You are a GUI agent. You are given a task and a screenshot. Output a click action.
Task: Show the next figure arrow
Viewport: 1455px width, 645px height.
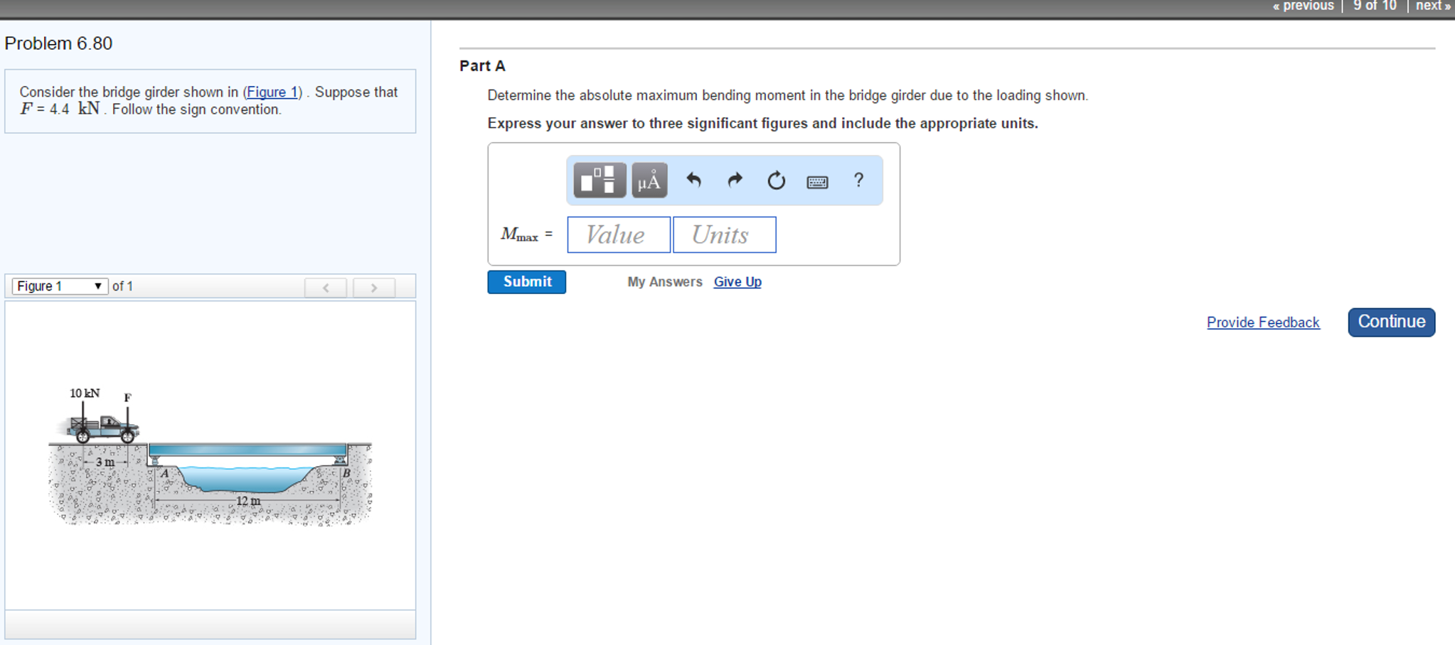(374, 287)
